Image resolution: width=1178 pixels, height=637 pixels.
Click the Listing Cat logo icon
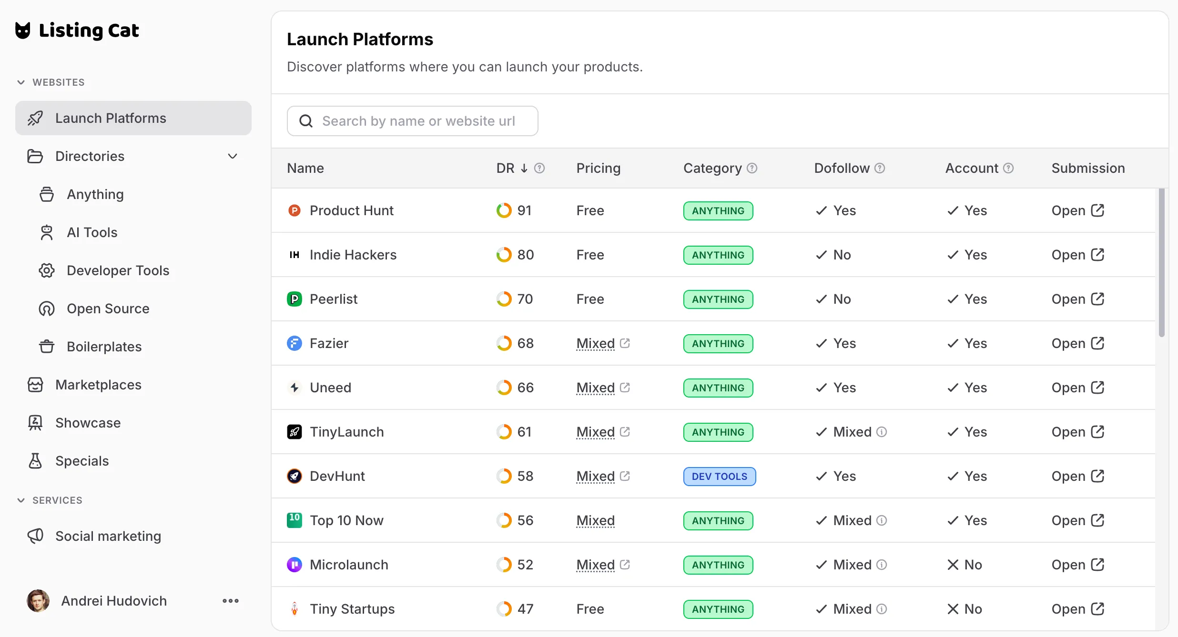23,30
